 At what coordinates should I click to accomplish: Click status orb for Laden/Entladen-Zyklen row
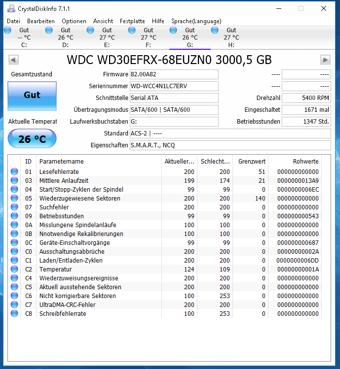coord(14,260)
